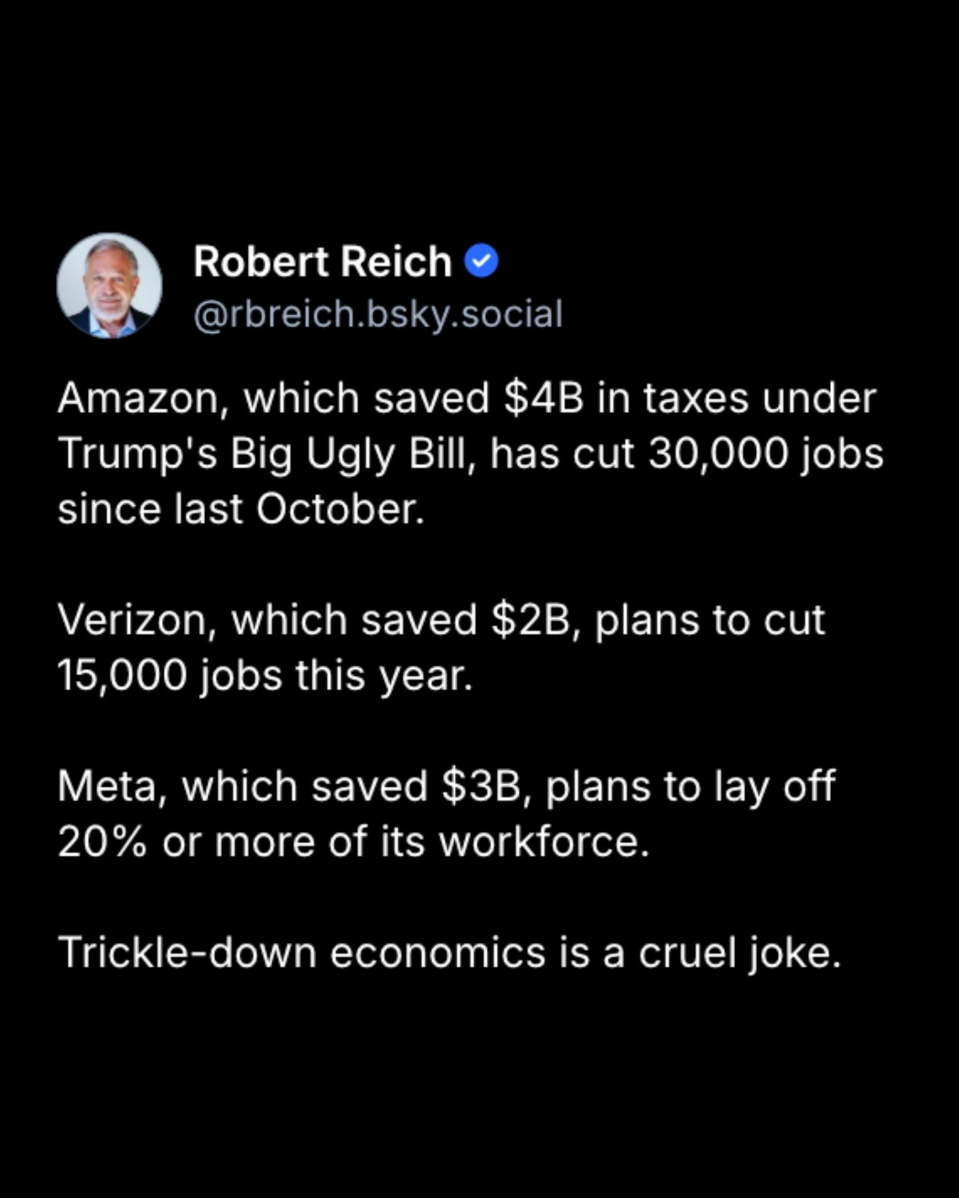Click the text "since last October."
The width and height of the screenshot is (959, 1198).
[240, 510]
